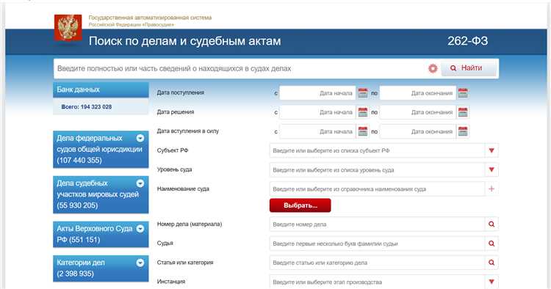Image resolution: width=551 pixels, height=289 pixels.
Task: Click Дата решения Дата окончания field
Action: point(418,112)
